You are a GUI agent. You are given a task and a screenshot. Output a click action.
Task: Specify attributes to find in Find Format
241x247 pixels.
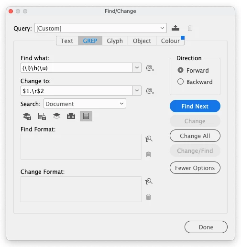(x=149, y=139)
